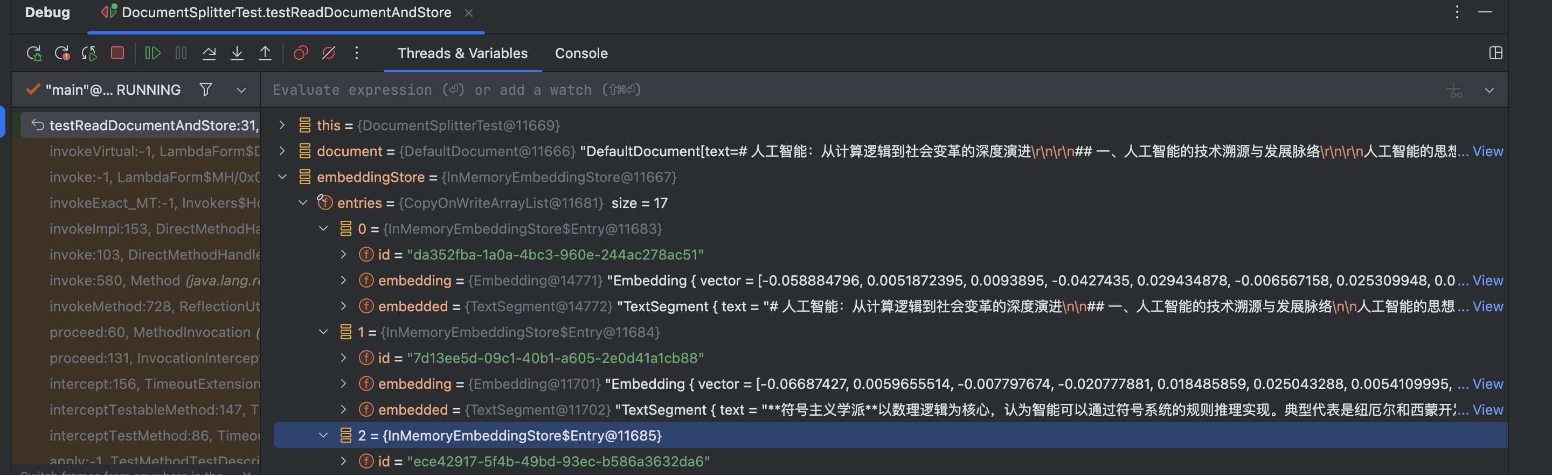Step over the current line

[209, 53]
